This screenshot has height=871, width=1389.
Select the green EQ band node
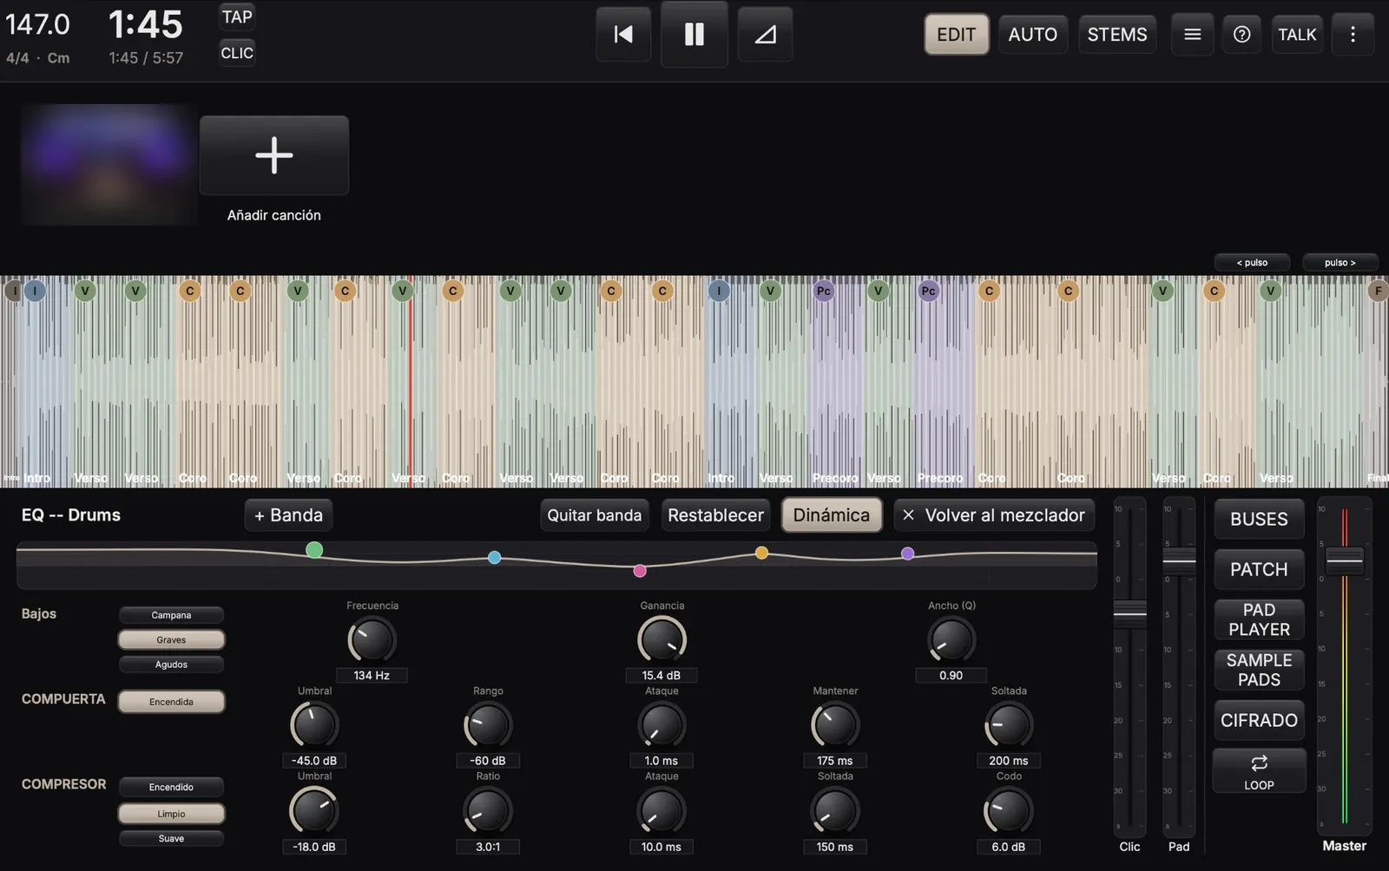coord(314,549)
